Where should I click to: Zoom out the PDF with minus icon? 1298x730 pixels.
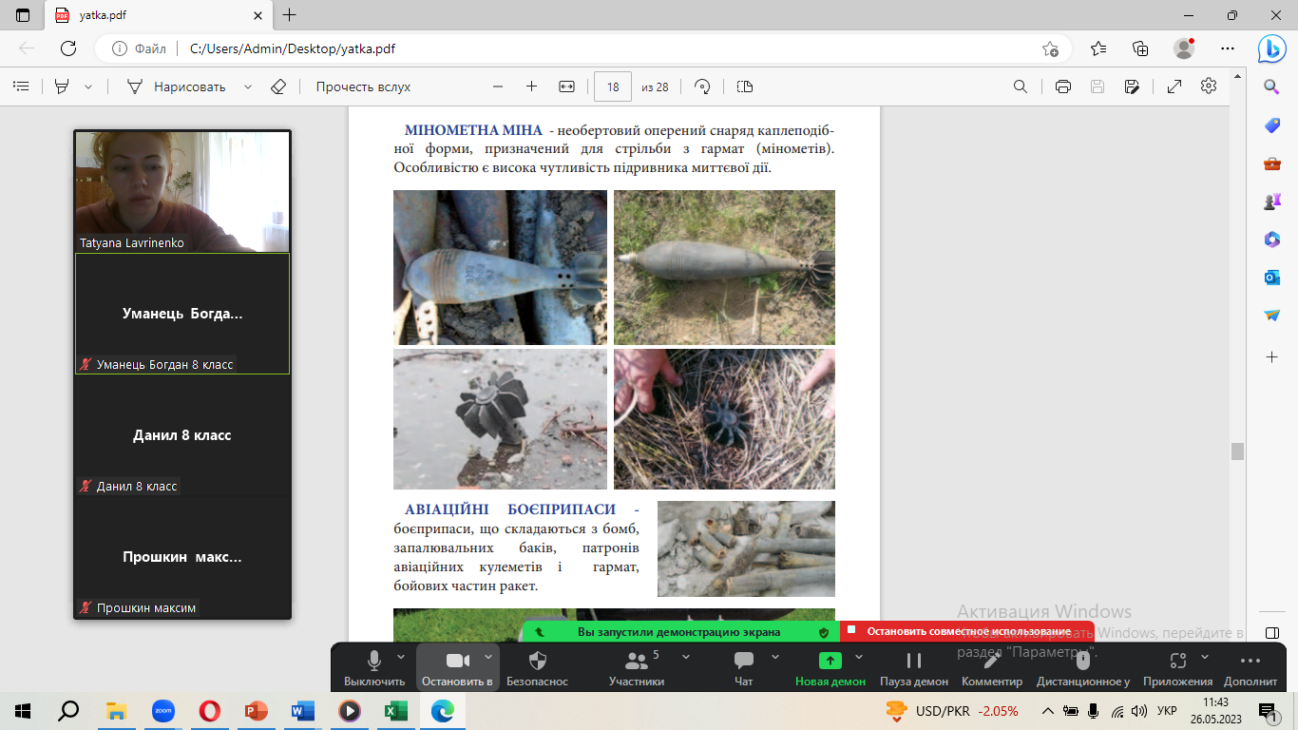pyautogui.click(x=498, y=86)
